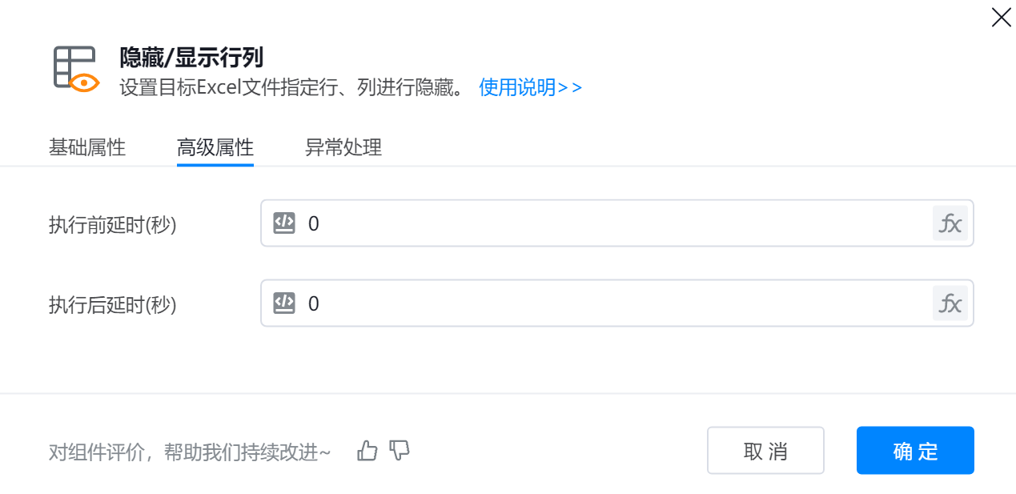Click the 对组件评价 feedback prompt text
Screen dimensions: 1016x494
point(190,452)
